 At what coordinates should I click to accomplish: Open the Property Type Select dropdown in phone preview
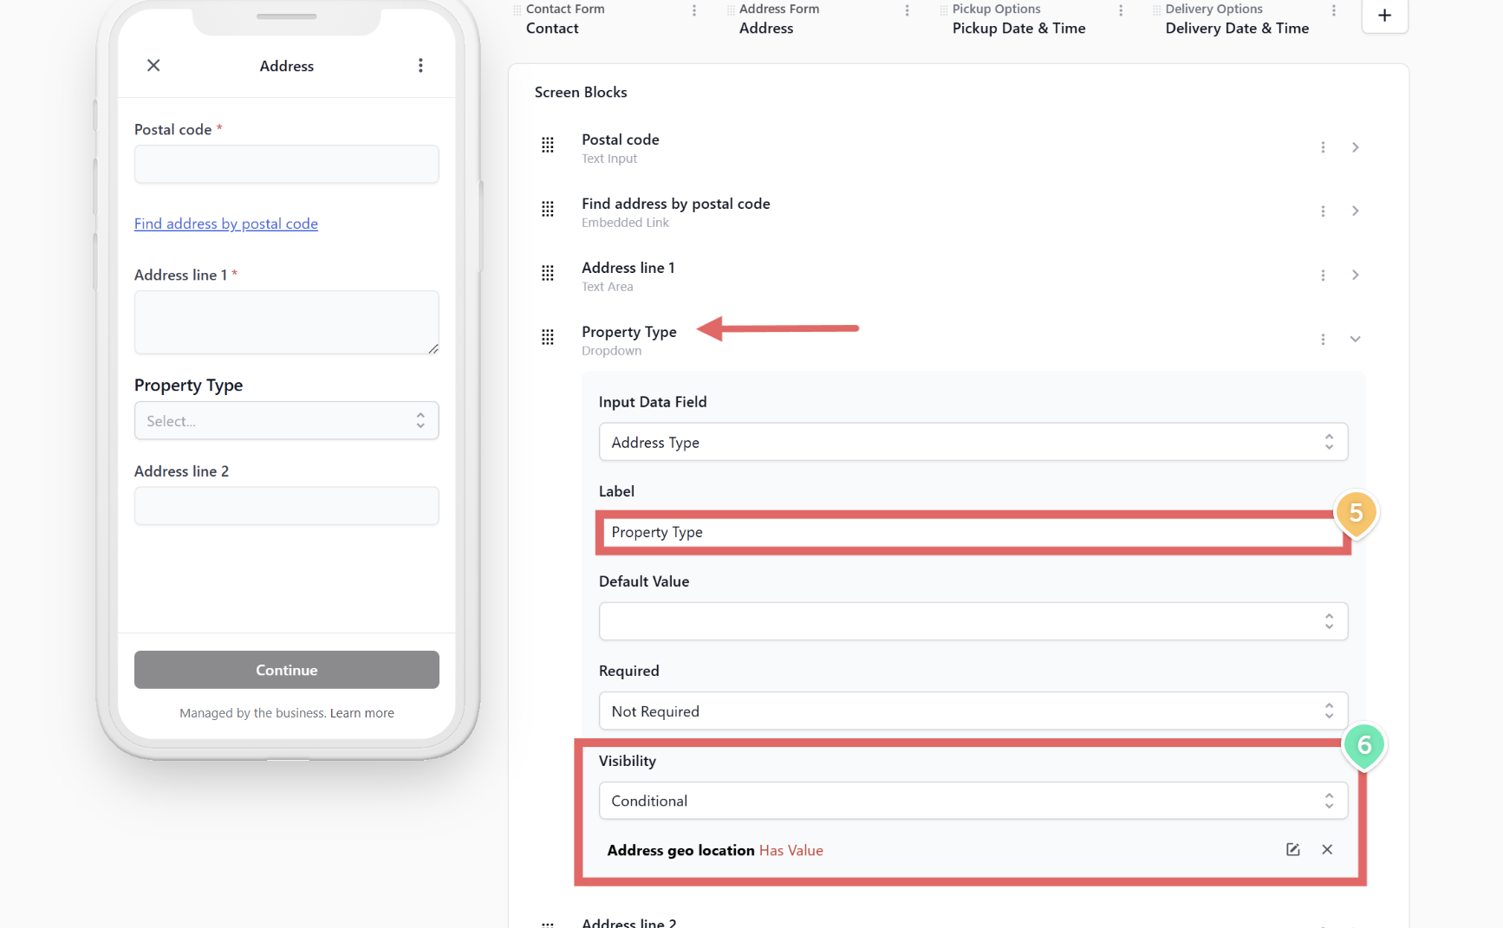pyautogui.click(x=287, y=421)
